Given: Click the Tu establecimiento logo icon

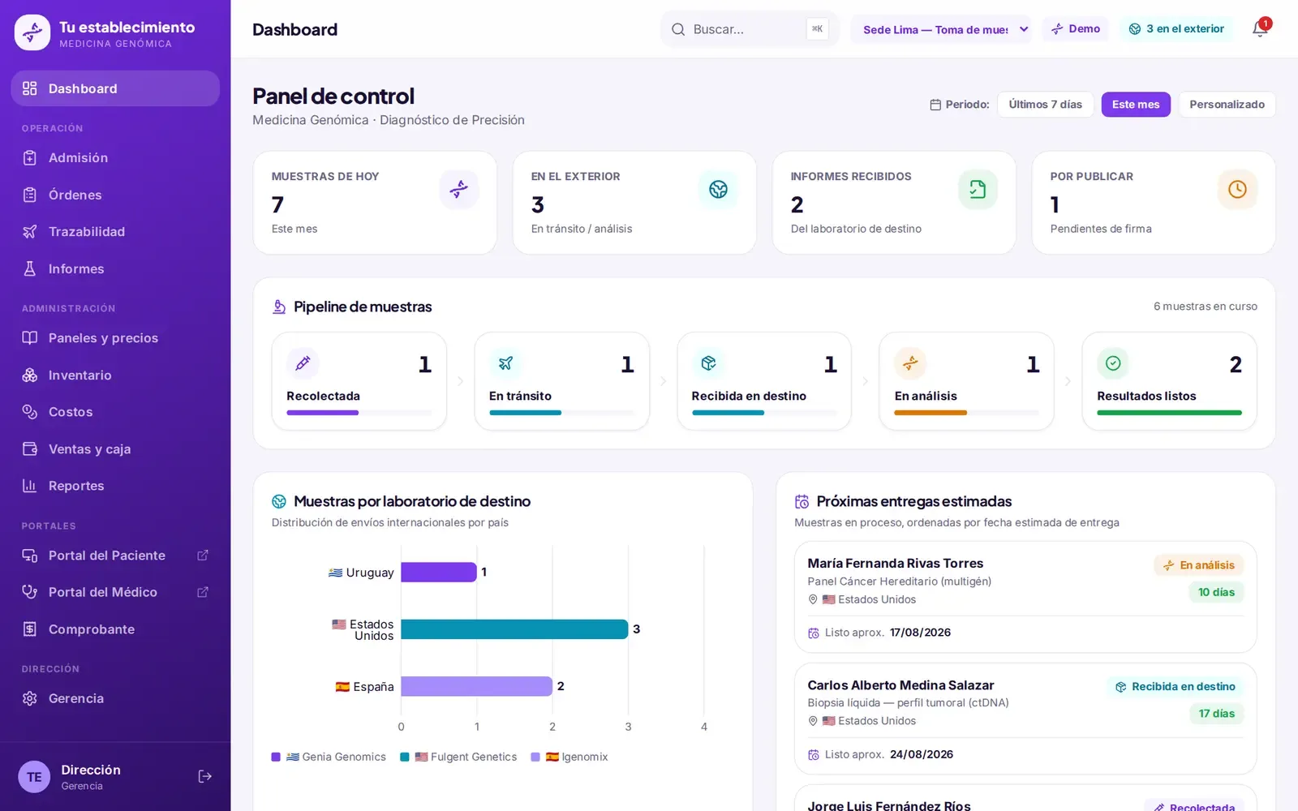Looking at the screenshot, I should [x=32, y=32].
